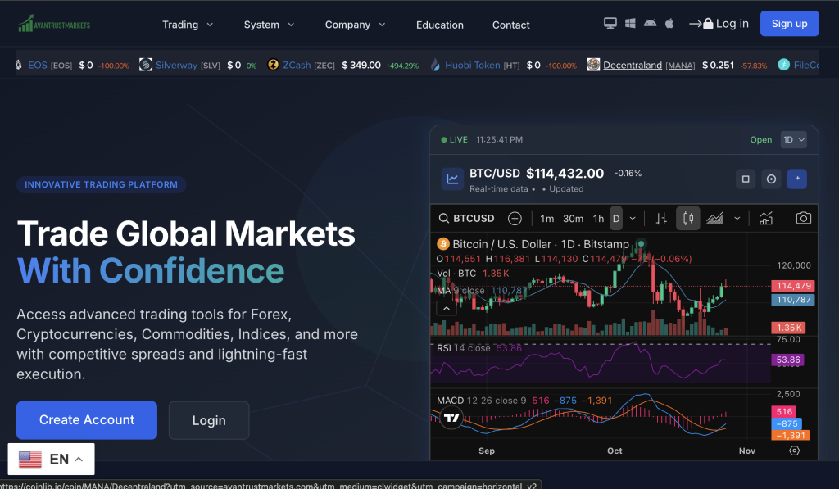Select the bars chart style icon
The image size is (839, 489).
pos(660,218)
